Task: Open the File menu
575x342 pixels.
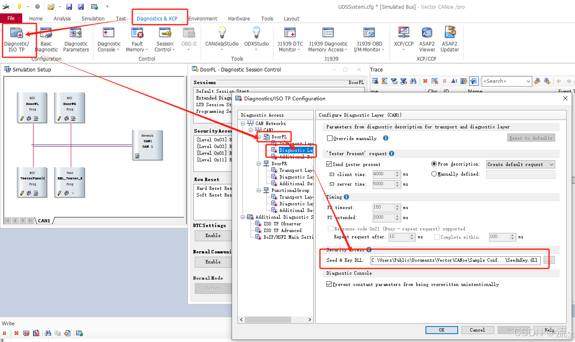Action: [11, 18]
